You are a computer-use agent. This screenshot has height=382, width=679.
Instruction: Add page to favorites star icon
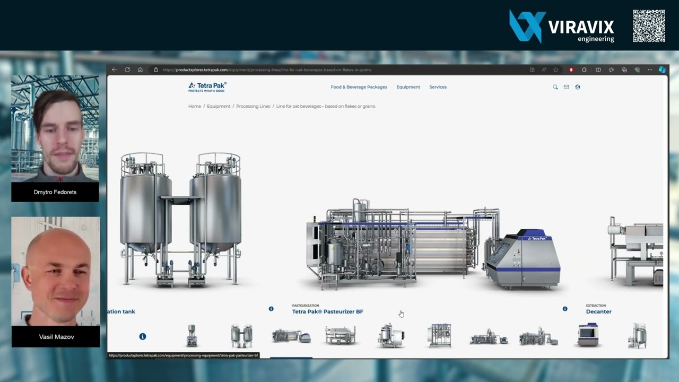point(556,70)
